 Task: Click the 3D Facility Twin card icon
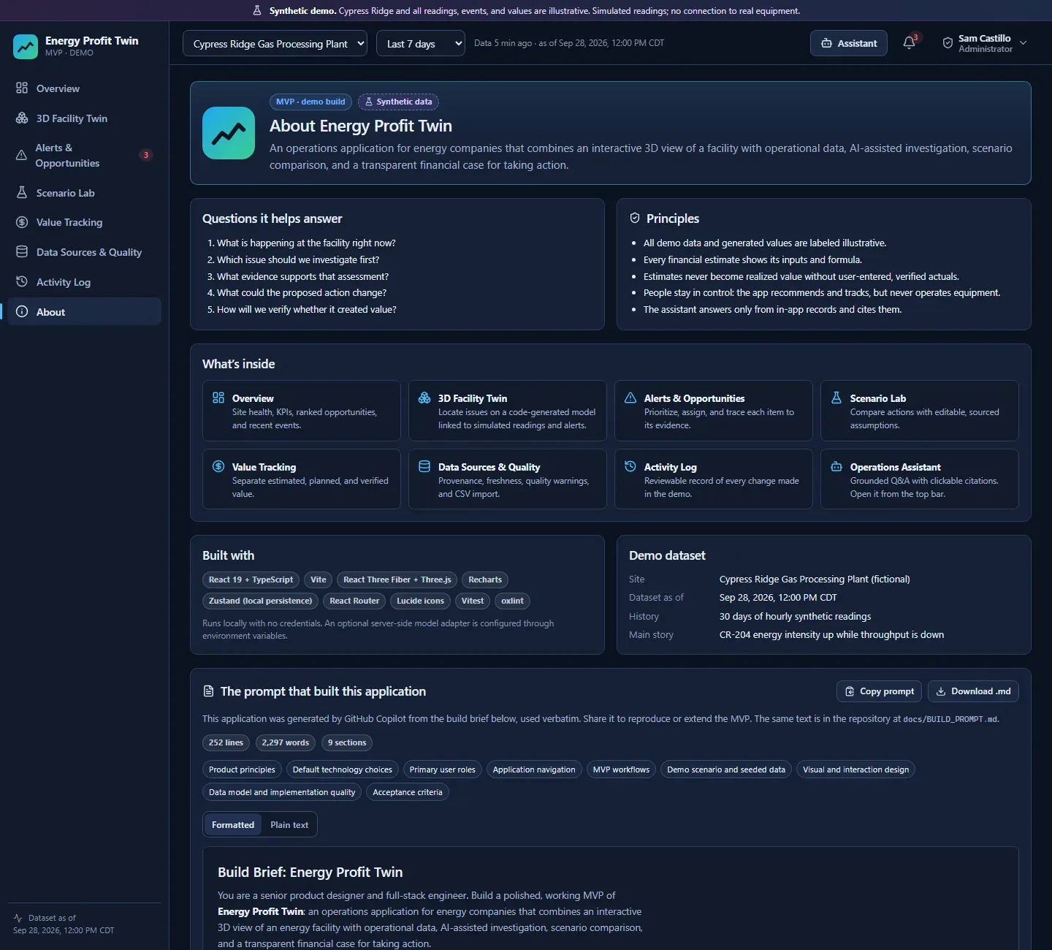pyautogui.click(x=424, y=398)
